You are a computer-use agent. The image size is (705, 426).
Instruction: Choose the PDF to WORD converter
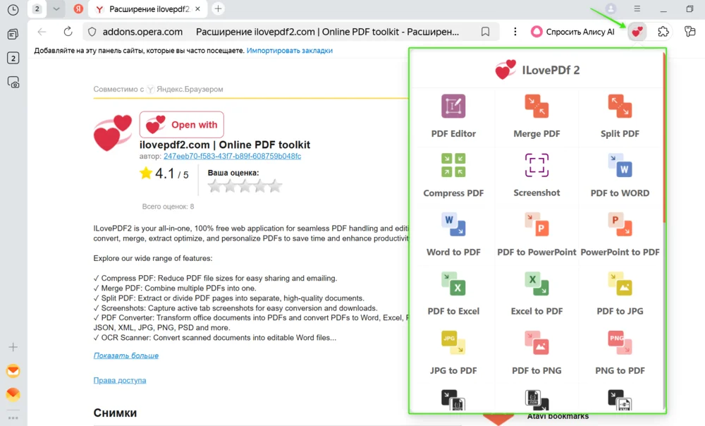tap(620, 176)
